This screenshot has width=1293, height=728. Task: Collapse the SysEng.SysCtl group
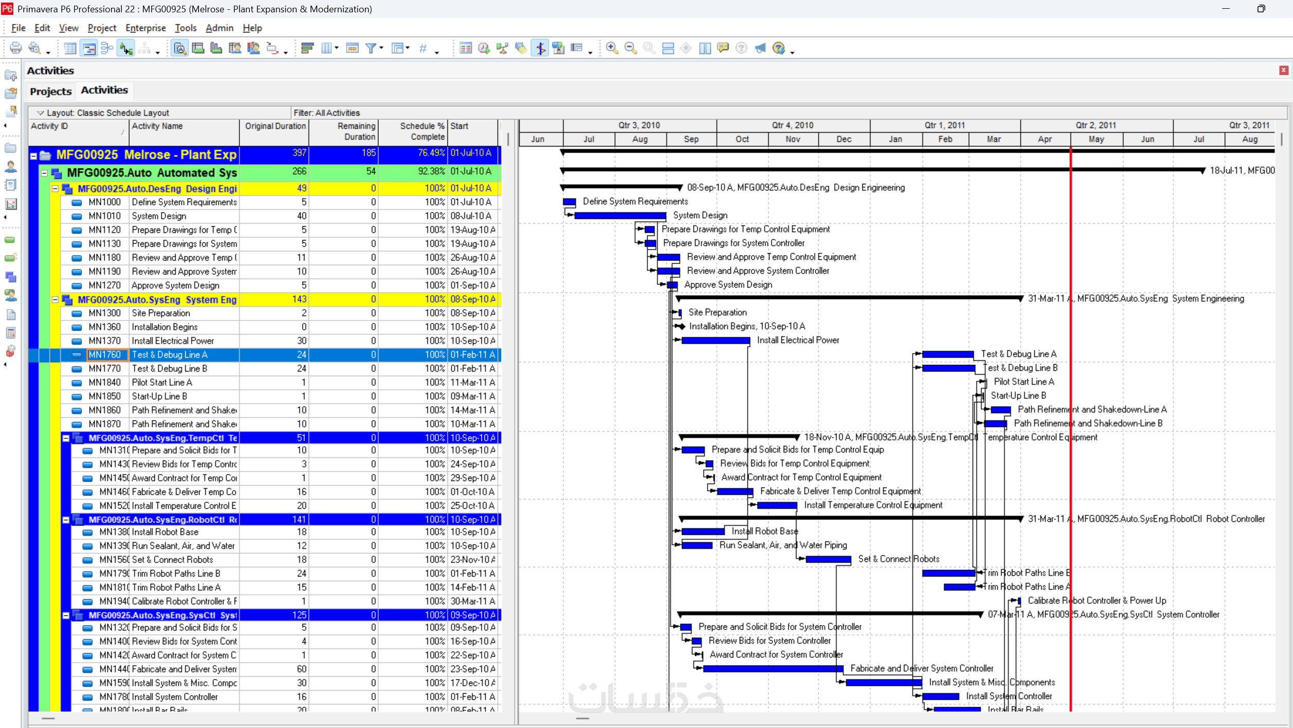click(x=66, y=615)
